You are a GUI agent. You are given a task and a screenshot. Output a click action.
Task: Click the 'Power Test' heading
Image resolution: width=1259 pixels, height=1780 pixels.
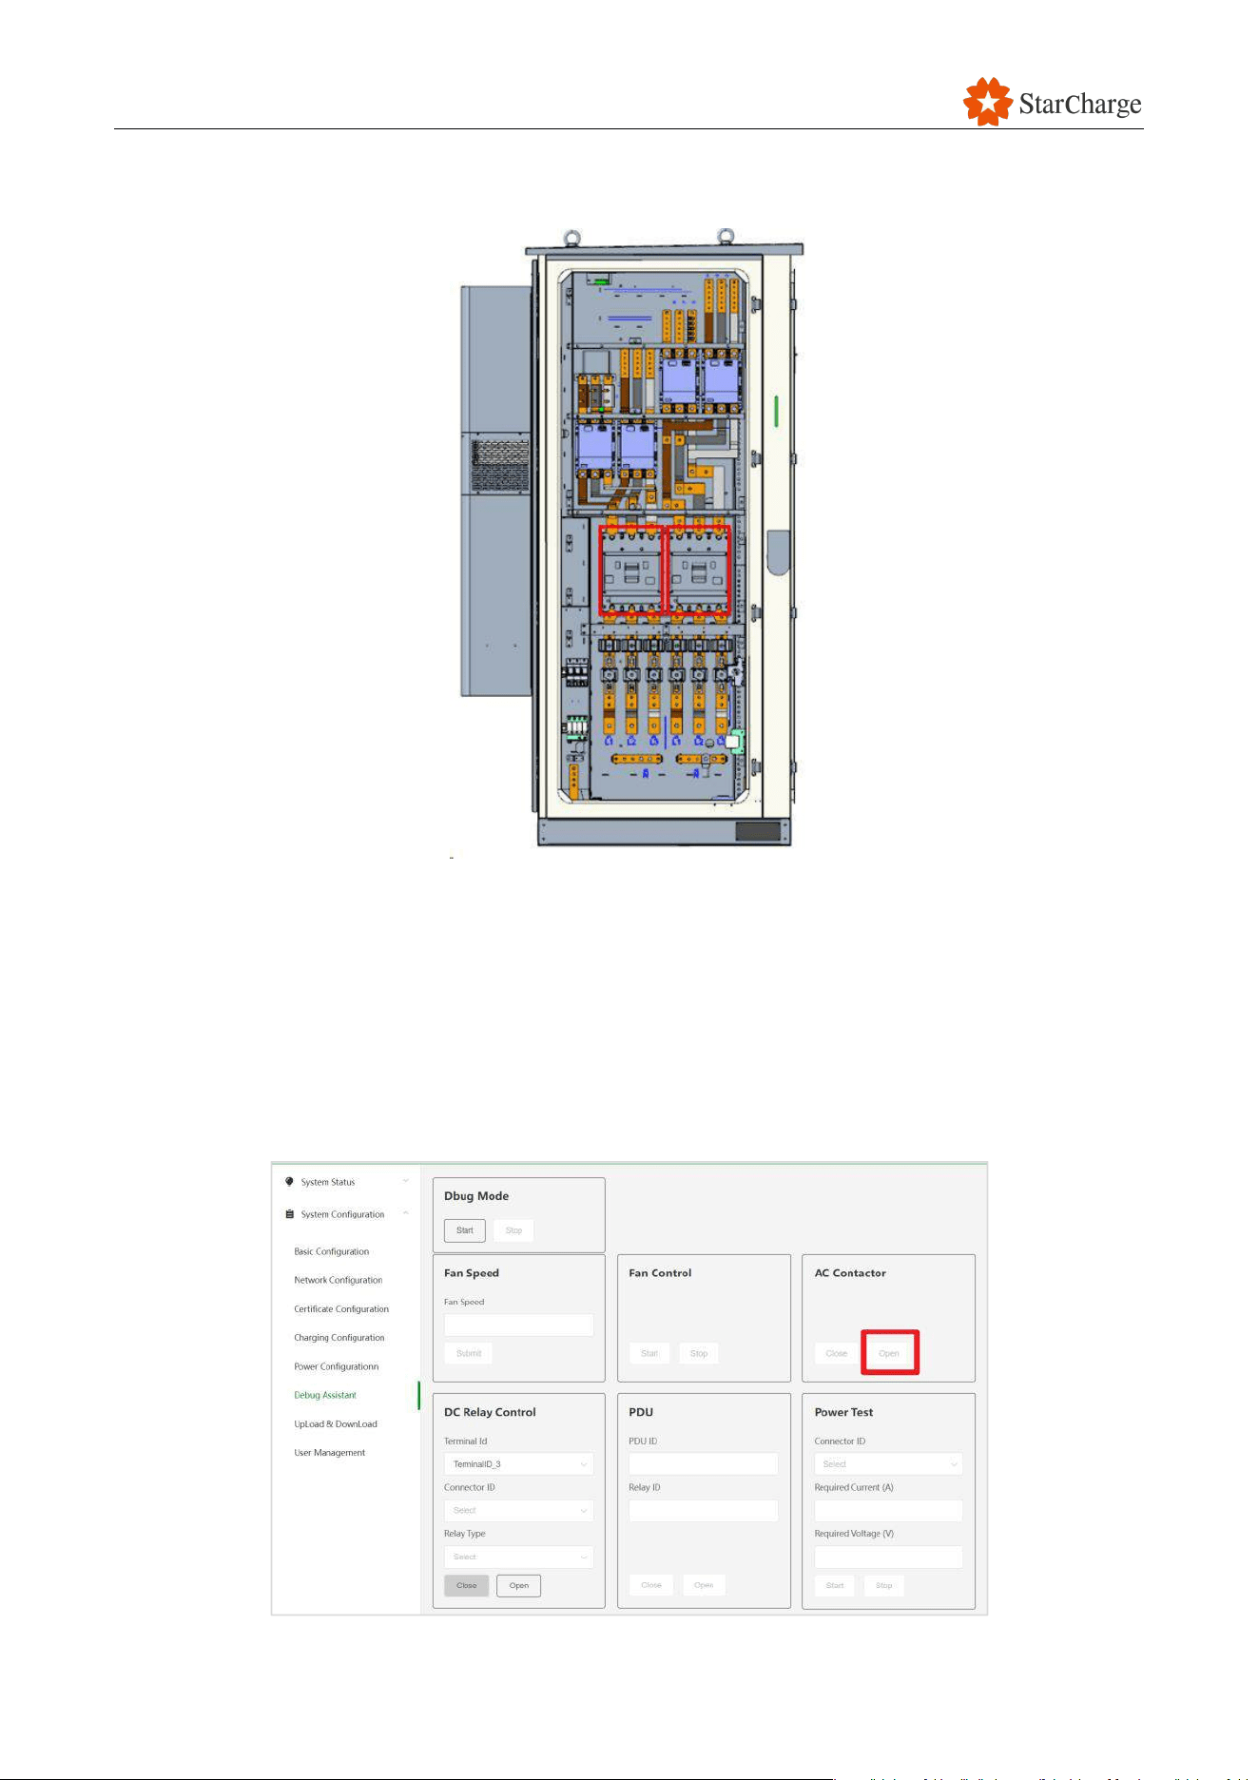point(843,1412)
